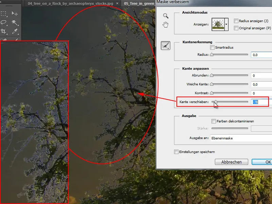Select the Lasso tool
Viewport: 272px width, 204px height.
3,22
